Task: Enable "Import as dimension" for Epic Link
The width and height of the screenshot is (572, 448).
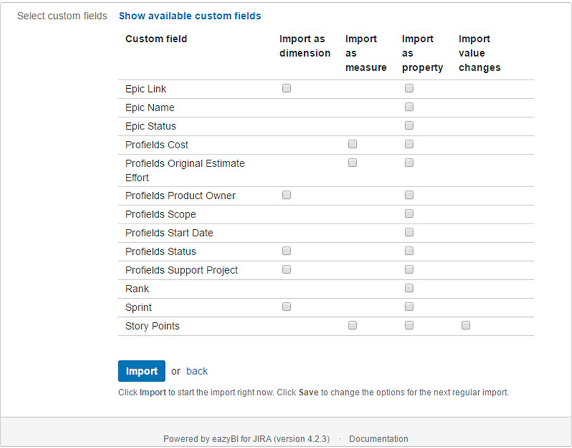Action: point(286,88)
